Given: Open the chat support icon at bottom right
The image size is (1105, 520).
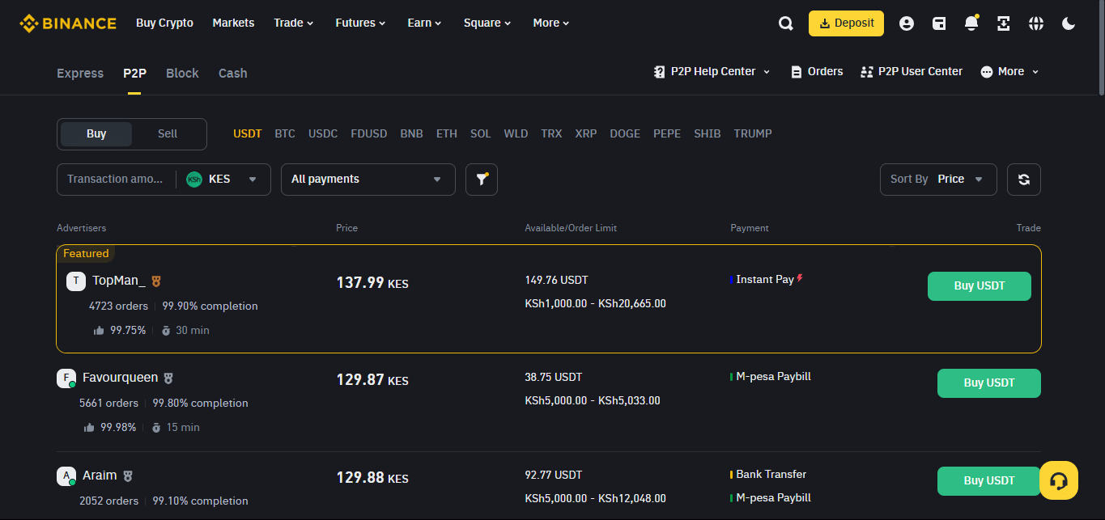Looking at the screenshot, I should click(1058, 480).
